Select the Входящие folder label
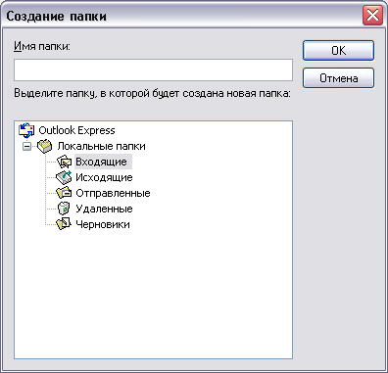This screenshot has width=388, height=373. 103,162
